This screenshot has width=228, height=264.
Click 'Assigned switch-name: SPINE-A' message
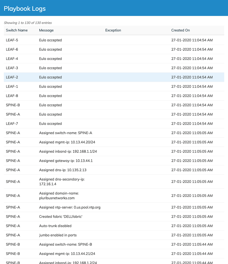coord(65,133)
